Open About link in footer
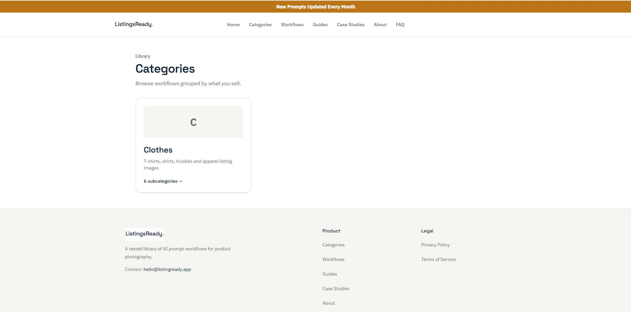The width and height of the screenshot is (631, 312). pyautogui.click(x=329, y=303)
